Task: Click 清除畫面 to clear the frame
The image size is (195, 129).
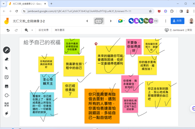Action: click(59, 30)
